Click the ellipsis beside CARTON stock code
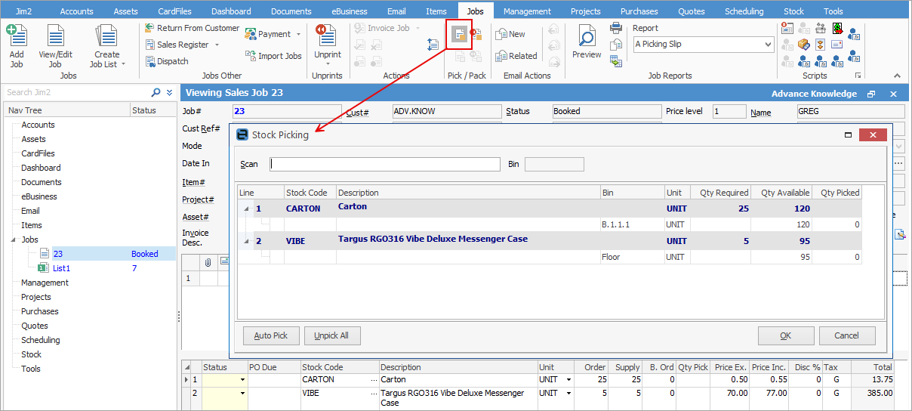Screen dimensions: 912x411 click(374, 380)
